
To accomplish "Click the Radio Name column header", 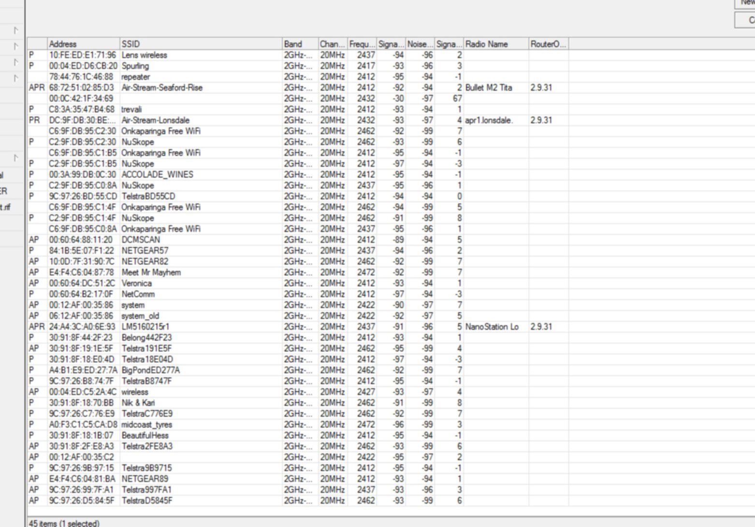I will [496, 44].
